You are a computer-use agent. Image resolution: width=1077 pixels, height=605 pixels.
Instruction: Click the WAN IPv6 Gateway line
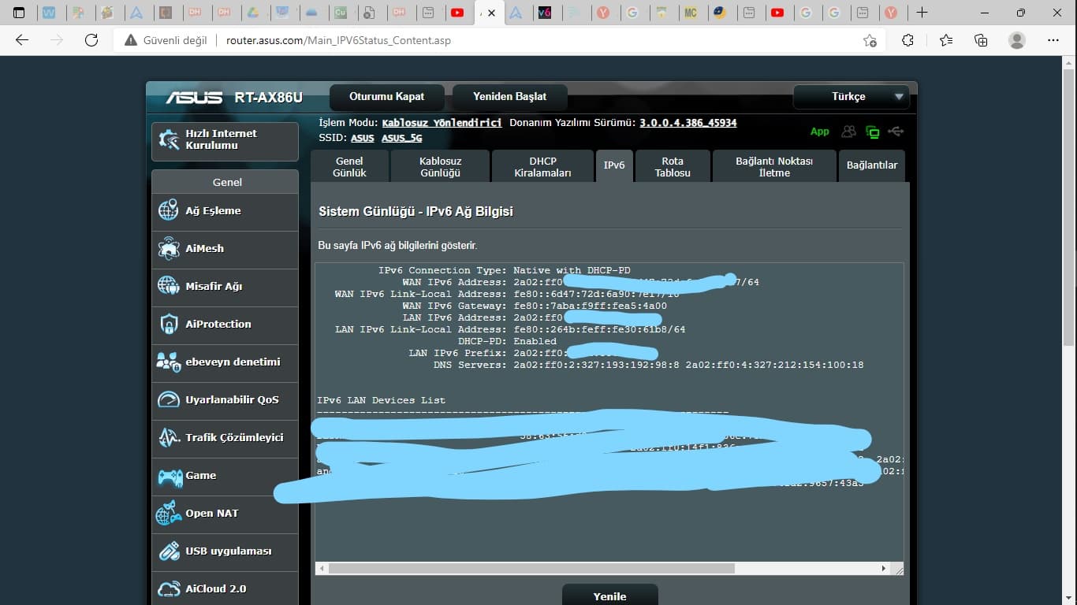(x=535, y=306)
